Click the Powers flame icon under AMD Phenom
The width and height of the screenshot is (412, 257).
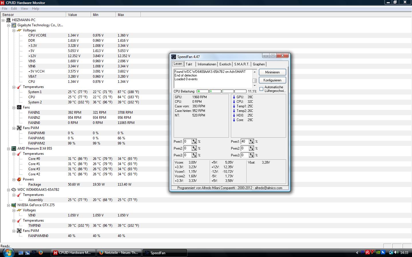pyautogui.click(x=19, y=179)
